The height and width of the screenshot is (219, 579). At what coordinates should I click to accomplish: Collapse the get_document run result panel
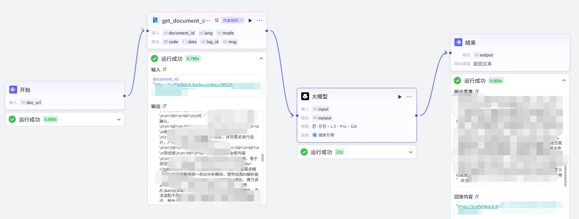(261, 59)
